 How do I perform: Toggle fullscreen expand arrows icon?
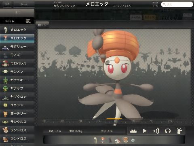pos(155,4)
